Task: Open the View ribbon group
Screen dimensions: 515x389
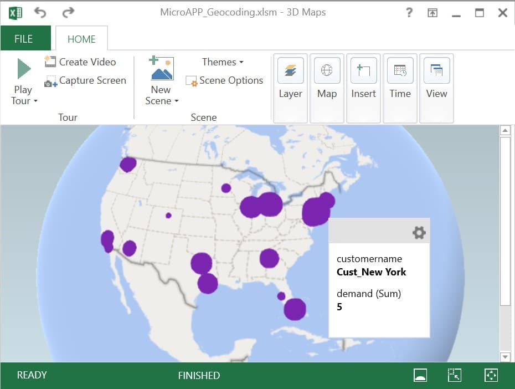Action: [x=436, y=88]
